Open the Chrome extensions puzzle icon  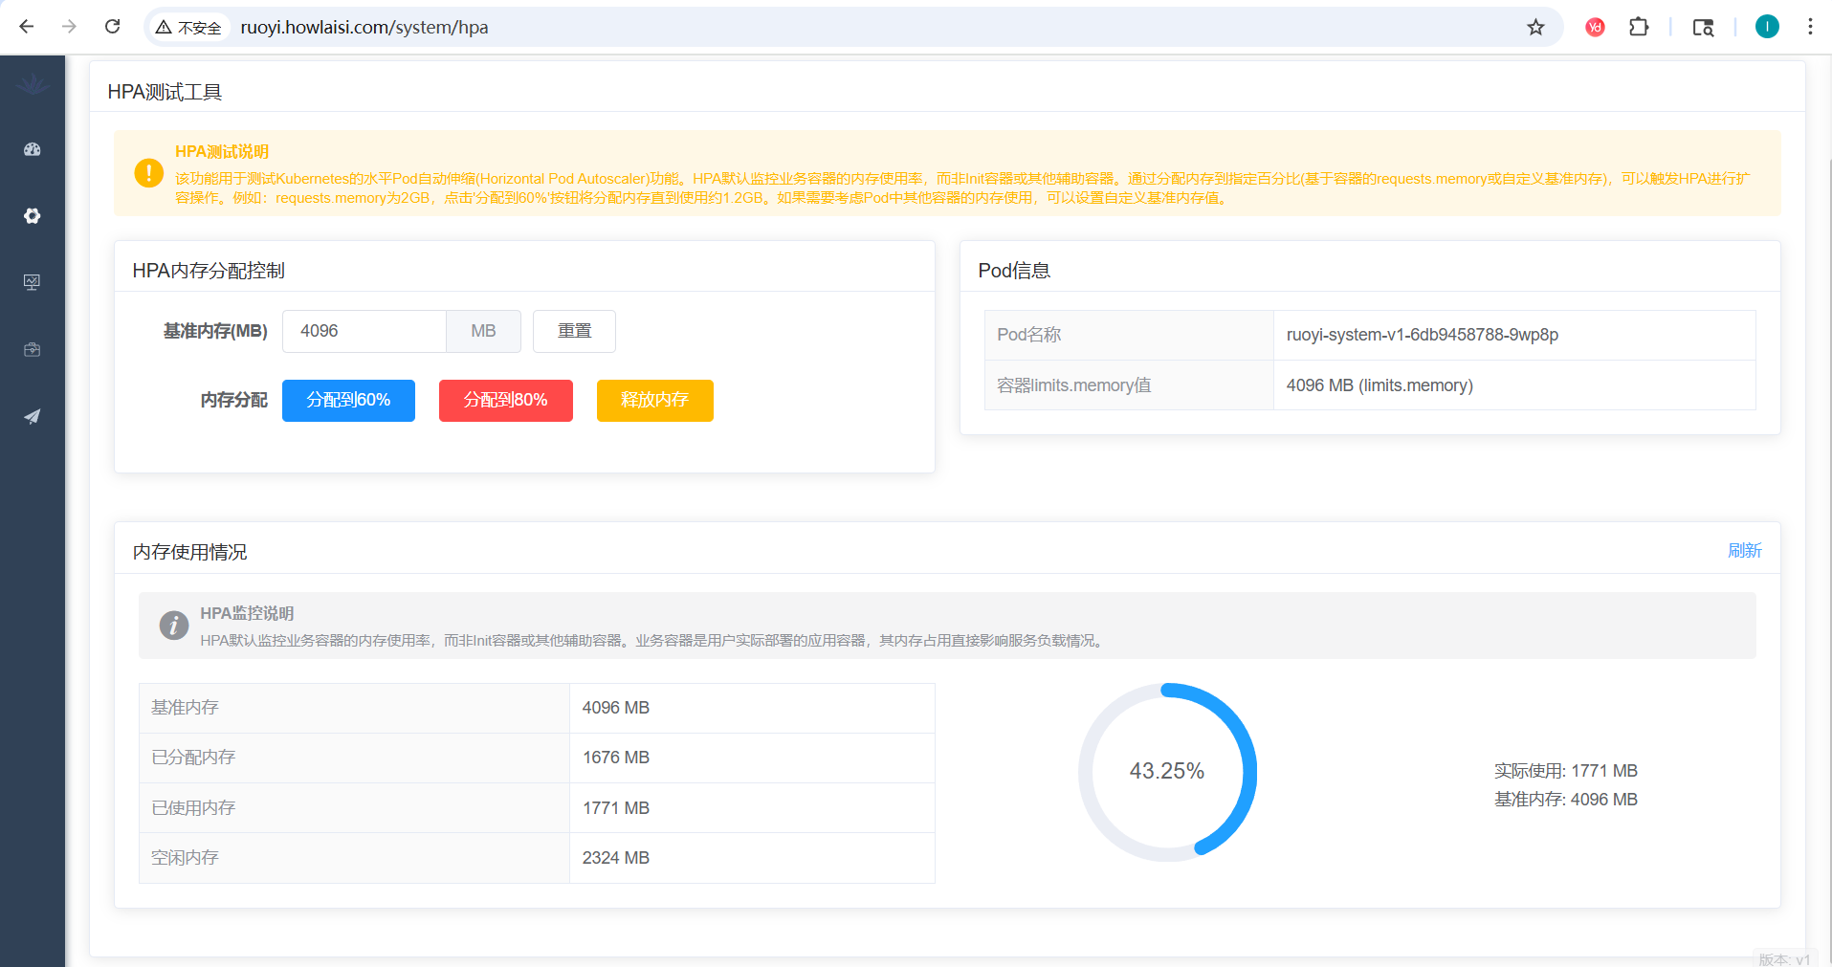click(x=1639, y=27)
